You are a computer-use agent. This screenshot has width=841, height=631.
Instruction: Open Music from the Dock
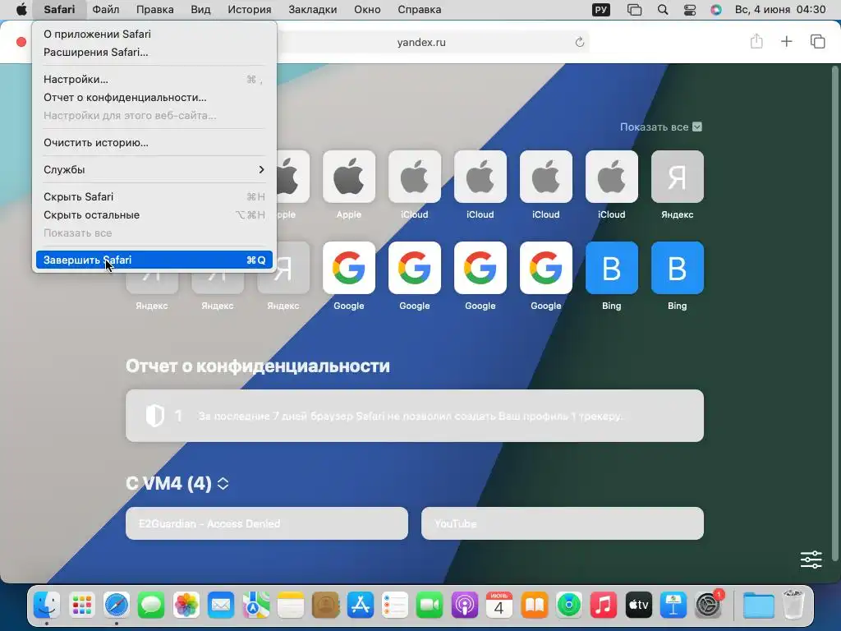[604, 606]
